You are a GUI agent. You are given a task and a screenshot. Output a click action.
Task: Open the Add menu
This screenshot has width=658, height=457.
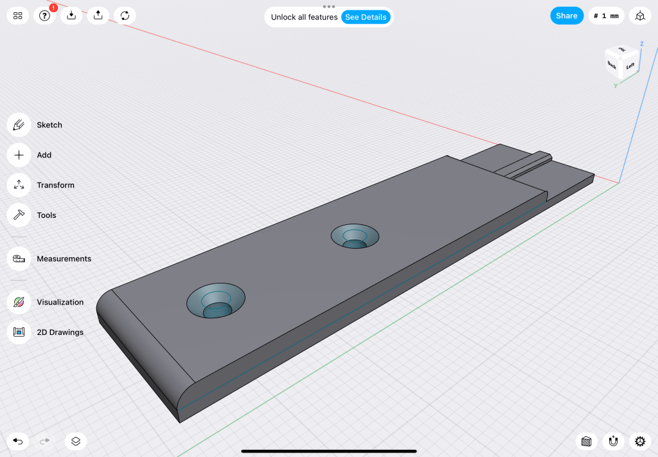coord(19,155)
